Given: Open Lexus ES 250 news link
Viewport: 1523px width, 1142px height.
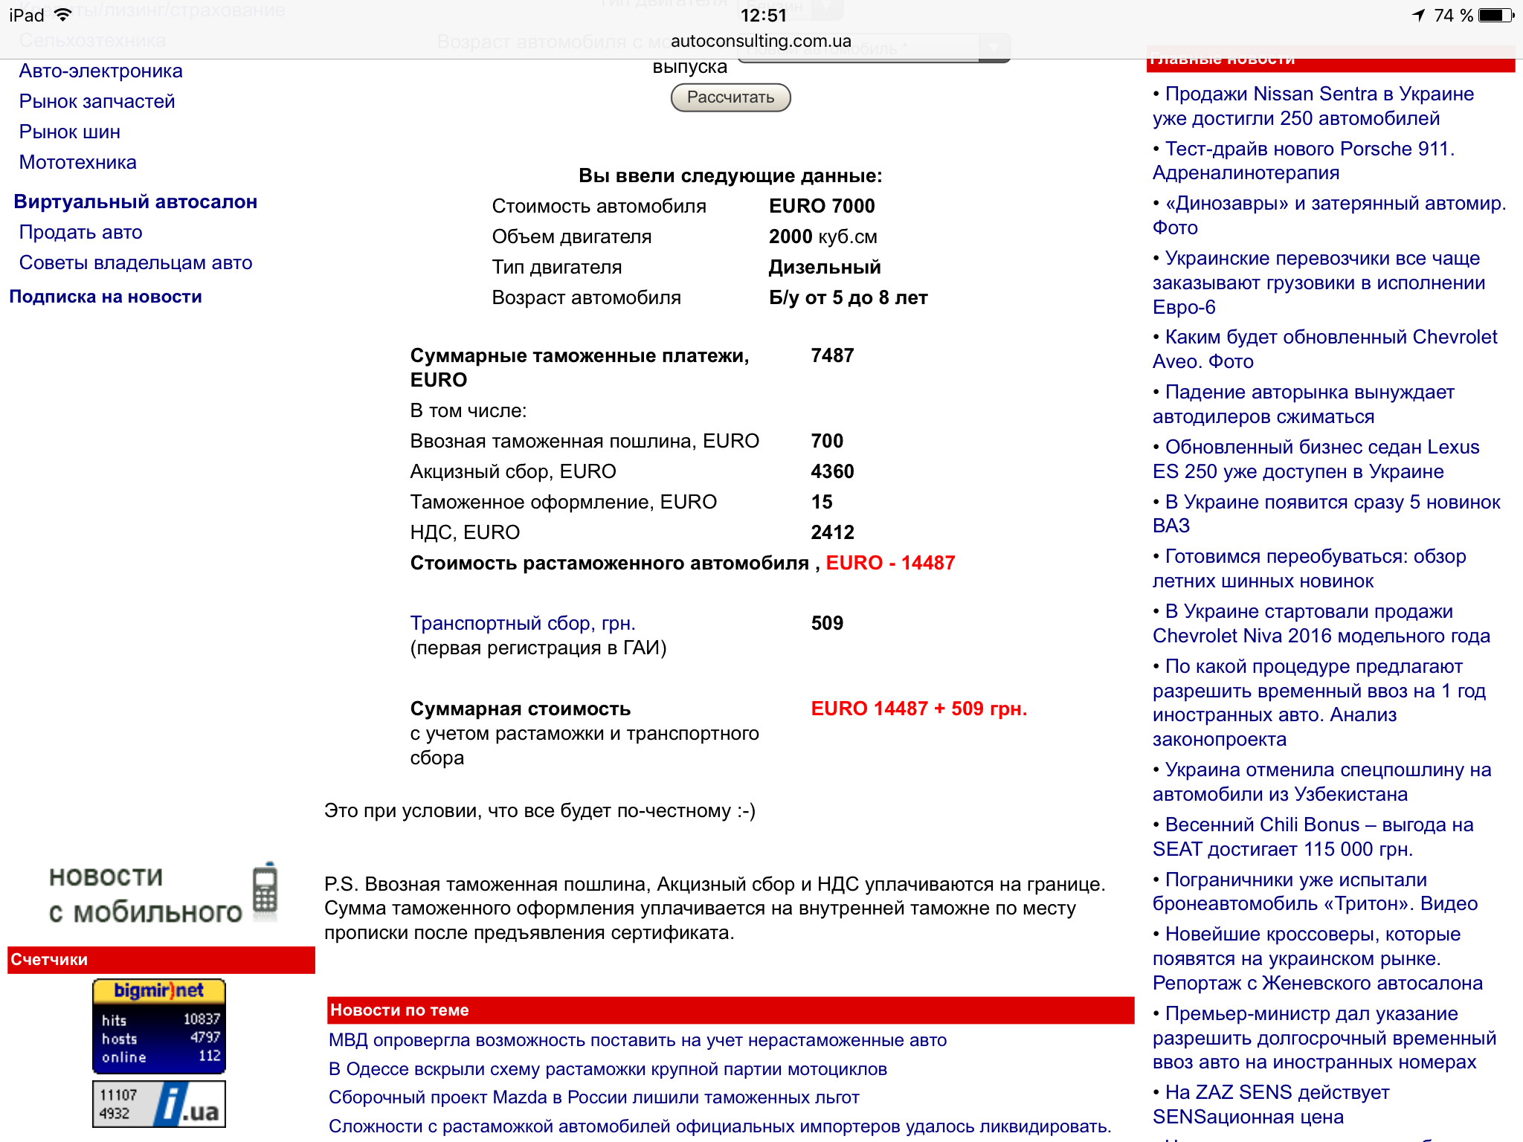Looking at the screenshot, I should [x=1316, y=459].
